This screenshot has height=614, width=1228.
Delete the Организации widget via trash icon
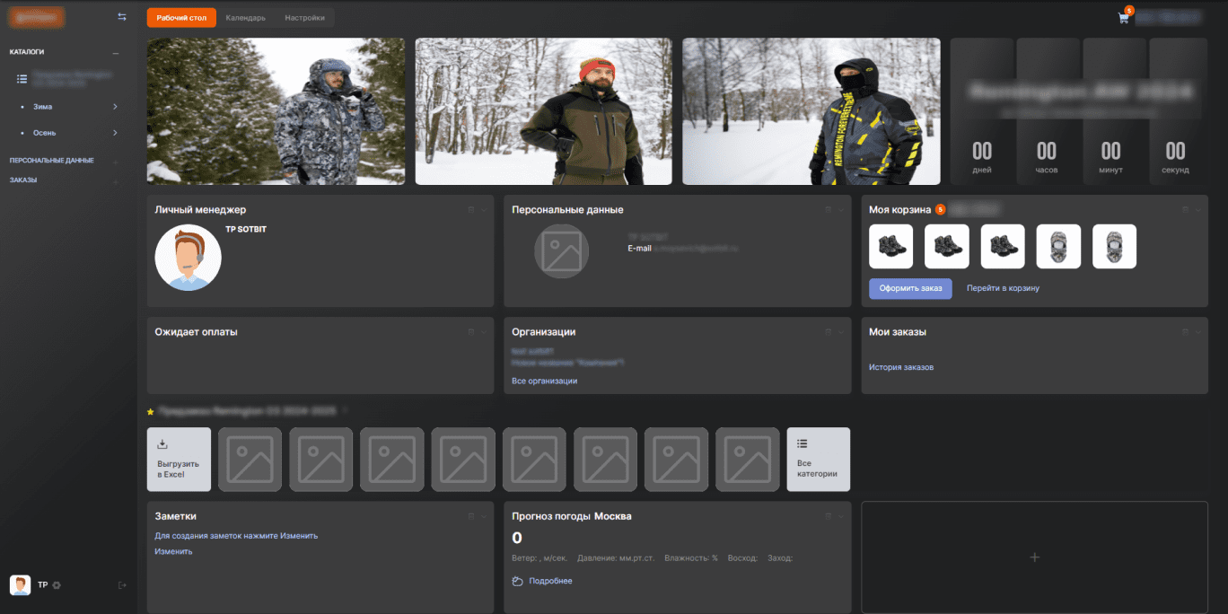[828, 331]
